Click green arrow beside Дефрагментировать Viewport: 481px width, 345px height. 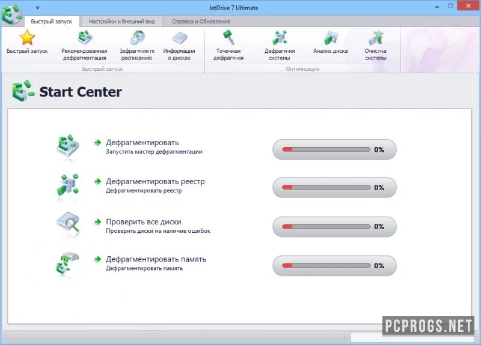pos(97,142)
